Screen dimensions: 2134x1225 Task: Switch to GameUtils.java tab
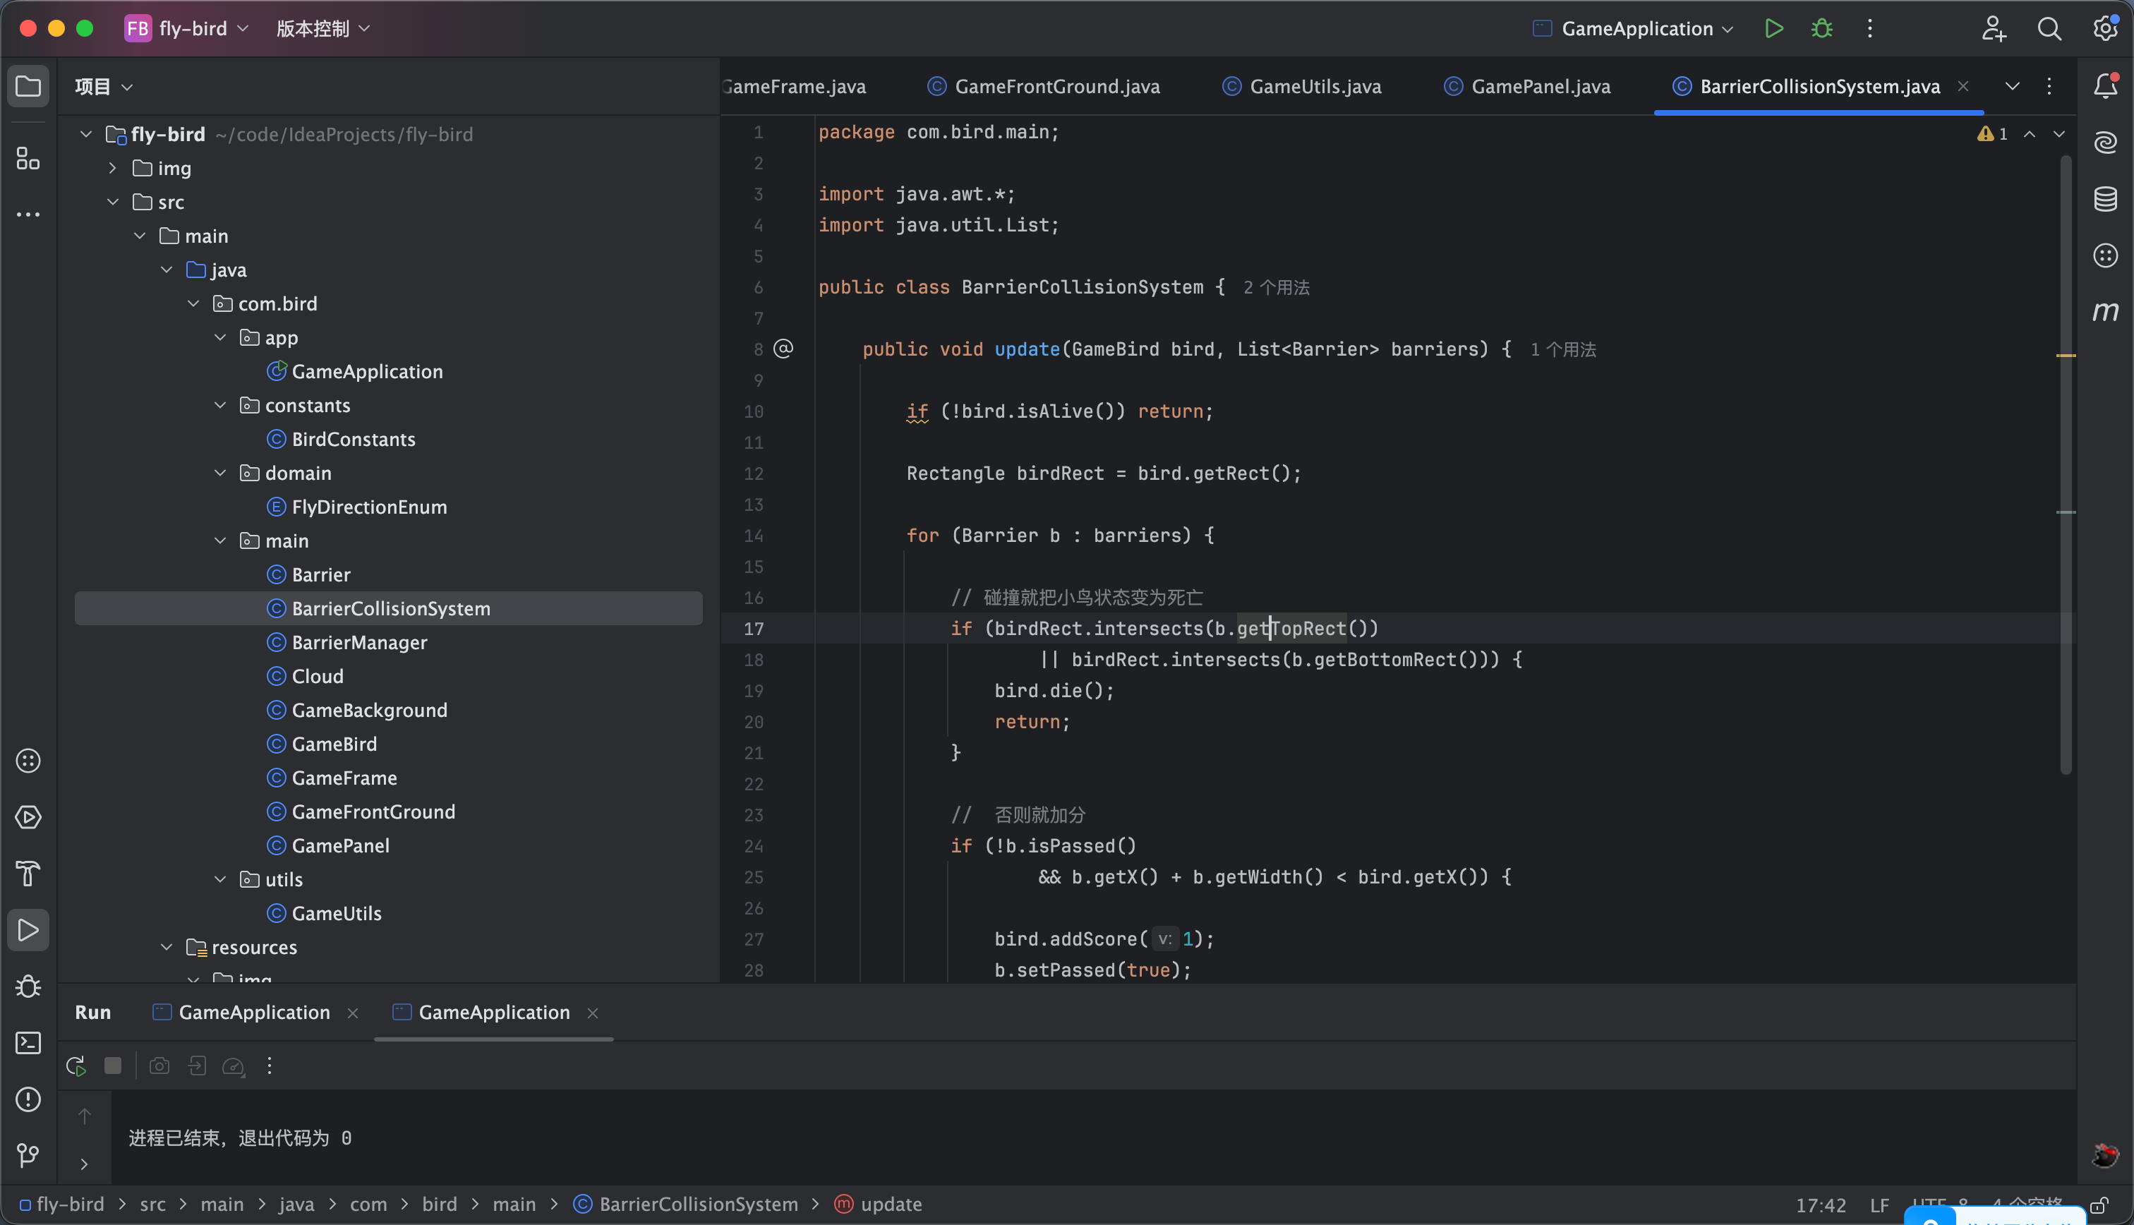coord(1302,86)
